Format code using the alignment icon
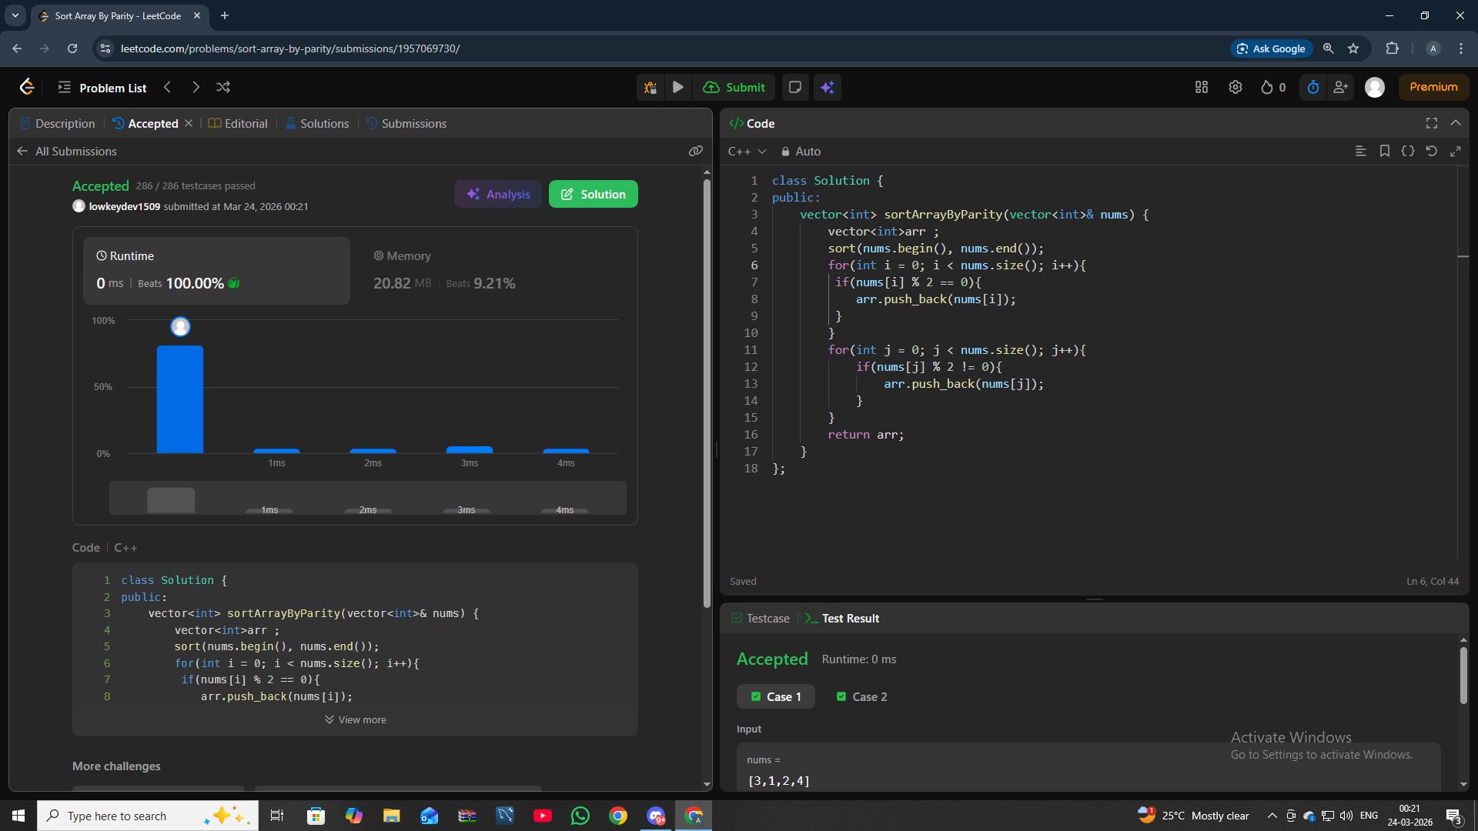 pyautogui.click(x=1360, y=152)
